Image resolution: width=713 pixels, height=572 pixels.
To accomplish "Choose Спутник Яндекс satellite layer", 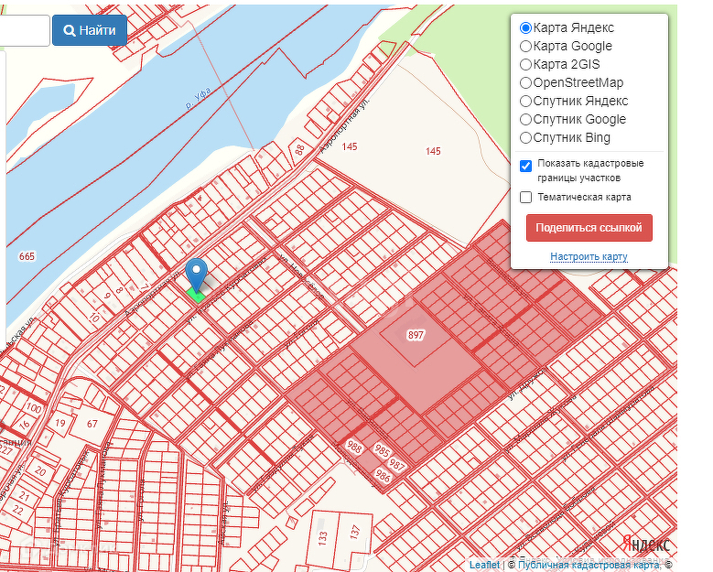I will point(525,101).
